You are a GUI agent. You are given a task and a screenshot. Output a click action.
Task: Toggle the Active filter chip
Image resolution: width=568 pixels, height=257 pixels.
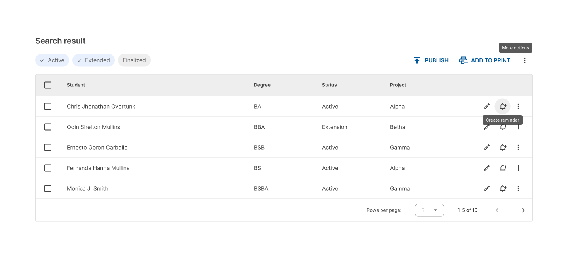(52, 60)
